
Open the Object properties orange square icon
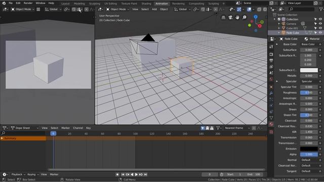pyautogui.click(x=271, y=87)
